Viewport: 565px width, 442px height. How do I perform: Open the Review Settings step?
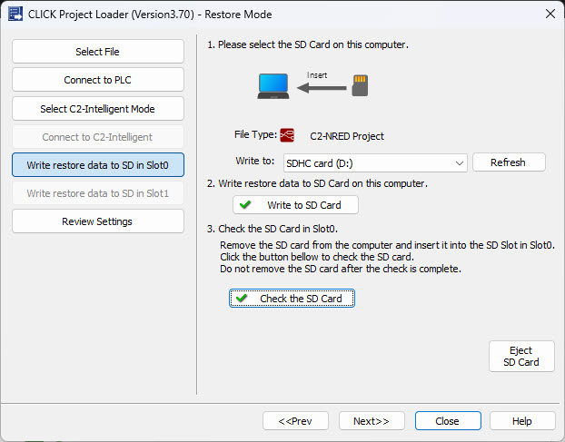click(x=98, y=221)
